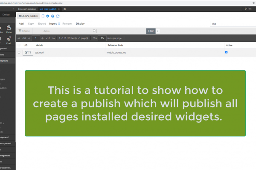Select the sed_mod_publish tab

[48, 9]
